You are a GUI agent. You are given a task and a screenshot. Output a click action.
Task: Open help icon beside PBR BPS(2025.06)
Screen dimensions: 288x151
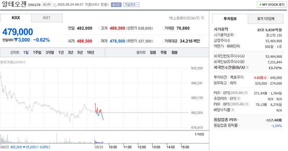pos(247,104)
